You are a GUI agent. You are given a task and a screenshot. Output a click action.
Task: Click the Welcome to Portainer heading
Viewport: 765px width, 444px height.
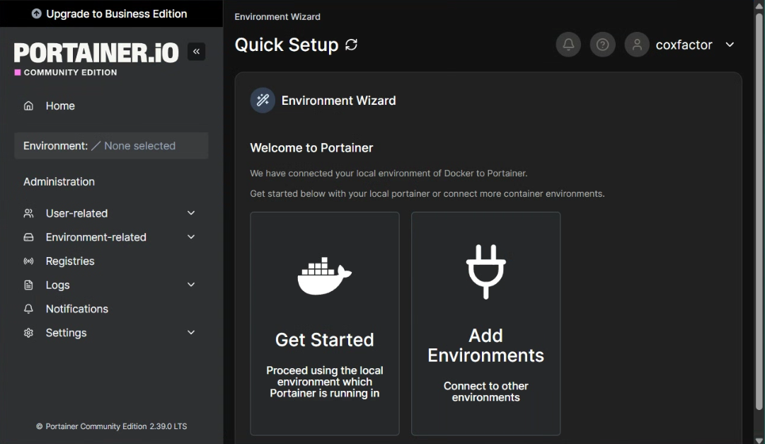click(x=312, y=148)
